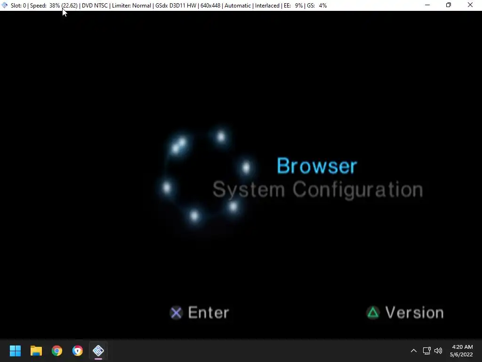Click the "Limiter: Normal" title text
This screenshot has width=482, height=362.
132,6
